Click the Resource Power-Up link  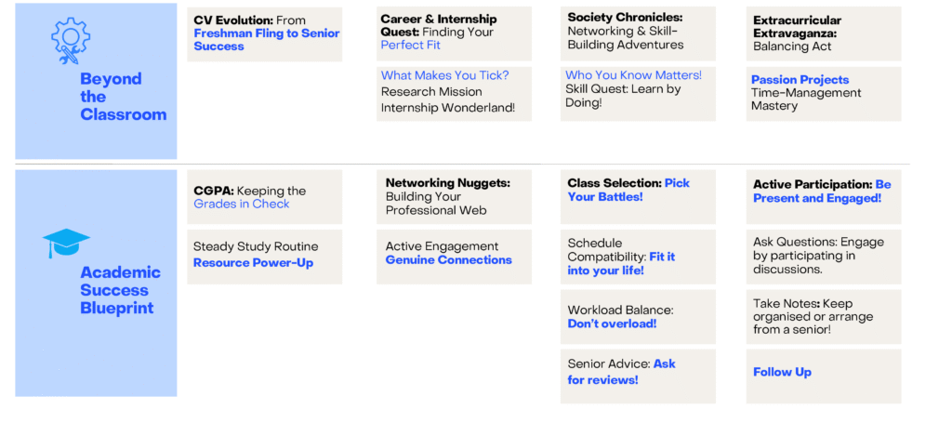pyautogui.click(x=253, y=263)
